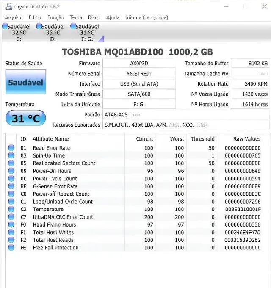This screenshot has height=288, width=271.
Task: Click the Interface field USB (Serial ATA)
Action: [x=139, y=84]
